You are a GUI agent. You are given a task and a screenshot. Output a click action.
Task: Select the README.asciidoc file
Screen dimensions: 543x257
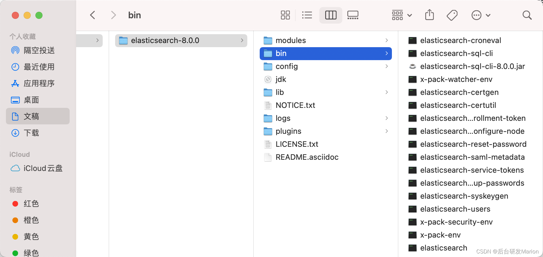[326, 157]
